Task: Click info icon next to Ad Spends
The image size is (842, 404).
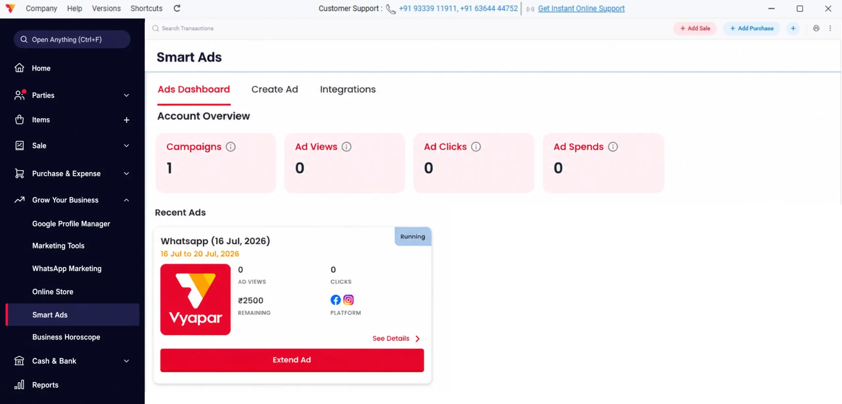Action: coord(613,147)
